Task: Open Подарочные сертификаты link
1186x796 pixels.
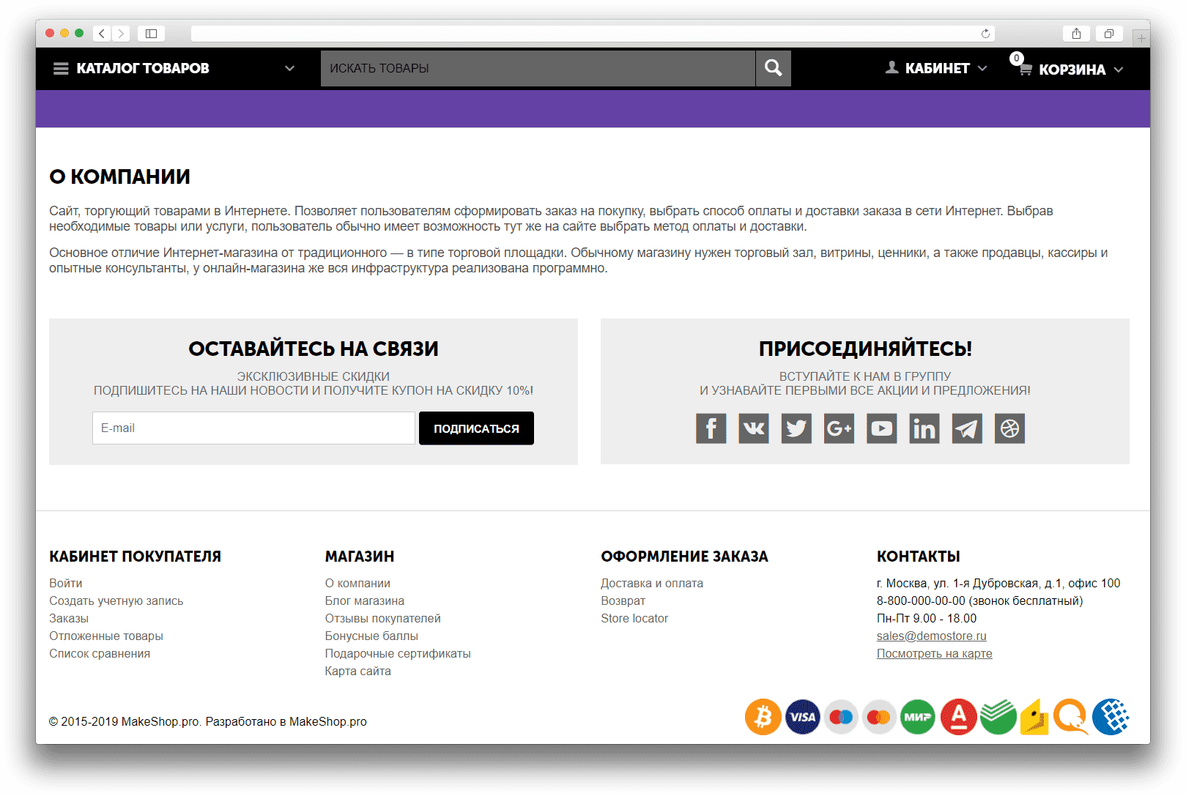Action: click(x=398, y=653)
